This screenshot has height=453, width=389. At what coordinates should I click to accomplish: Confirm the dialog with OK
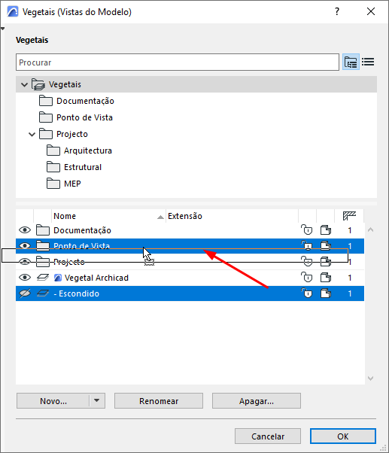[x=343, y=436]
